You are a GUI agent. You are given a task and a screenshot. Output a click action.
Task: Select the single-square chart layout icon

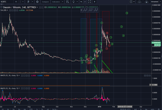tap(131, 2)
